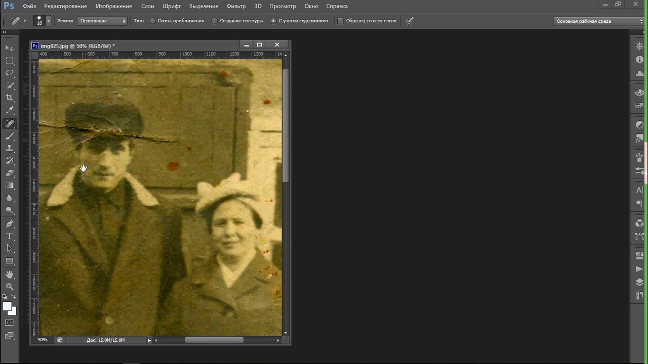Select the Move tool
Viewport: 648px width, 364px height.
click(10, 48)
